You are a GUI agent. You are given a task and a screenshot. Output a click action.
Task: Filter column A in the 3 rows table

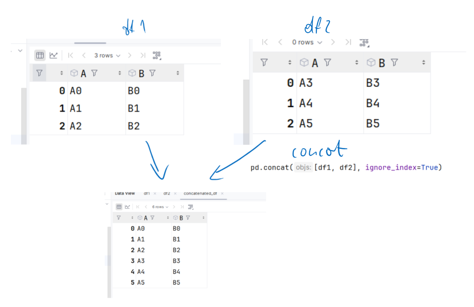click(94, 73)
